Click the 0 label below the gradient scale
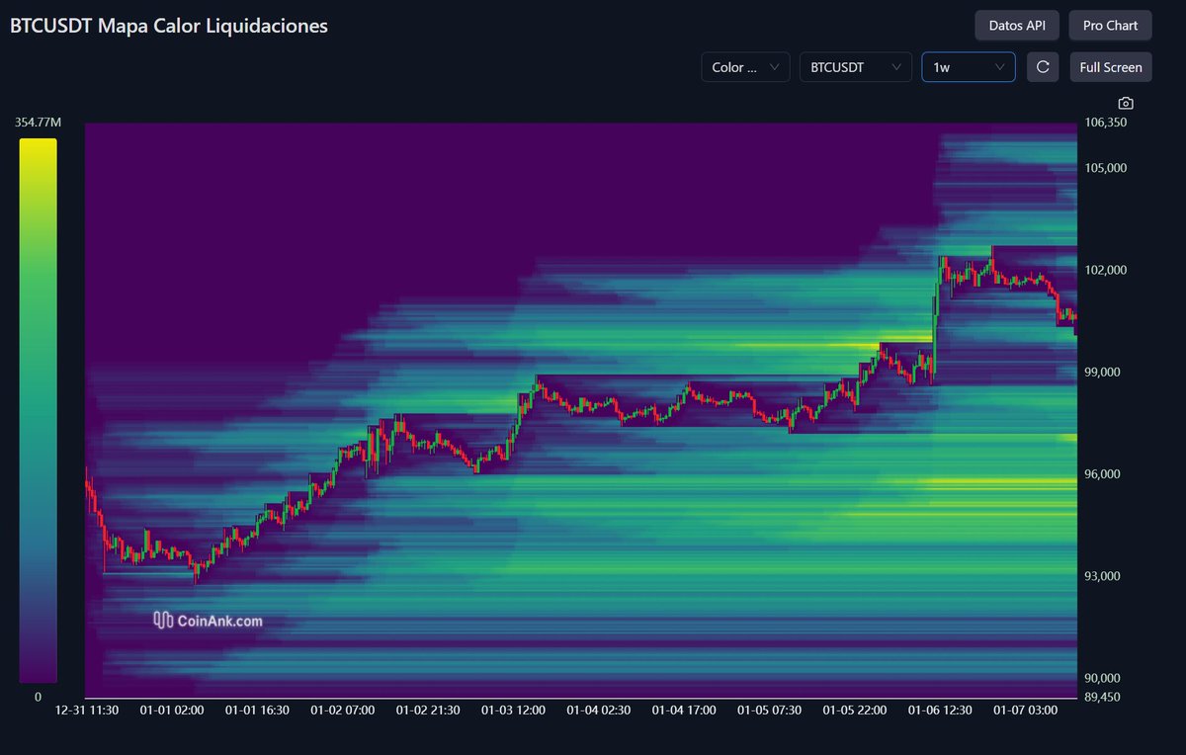Viewport: 1186px width, 755px height. click(x=38, y=697)
